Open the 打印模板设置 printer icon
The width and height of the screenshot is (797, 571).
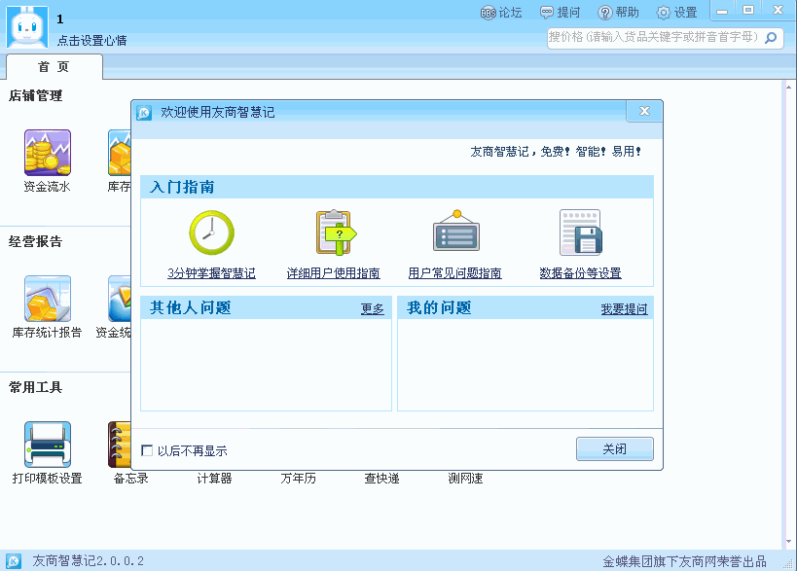pyautogui.click(x=48, y=445)
